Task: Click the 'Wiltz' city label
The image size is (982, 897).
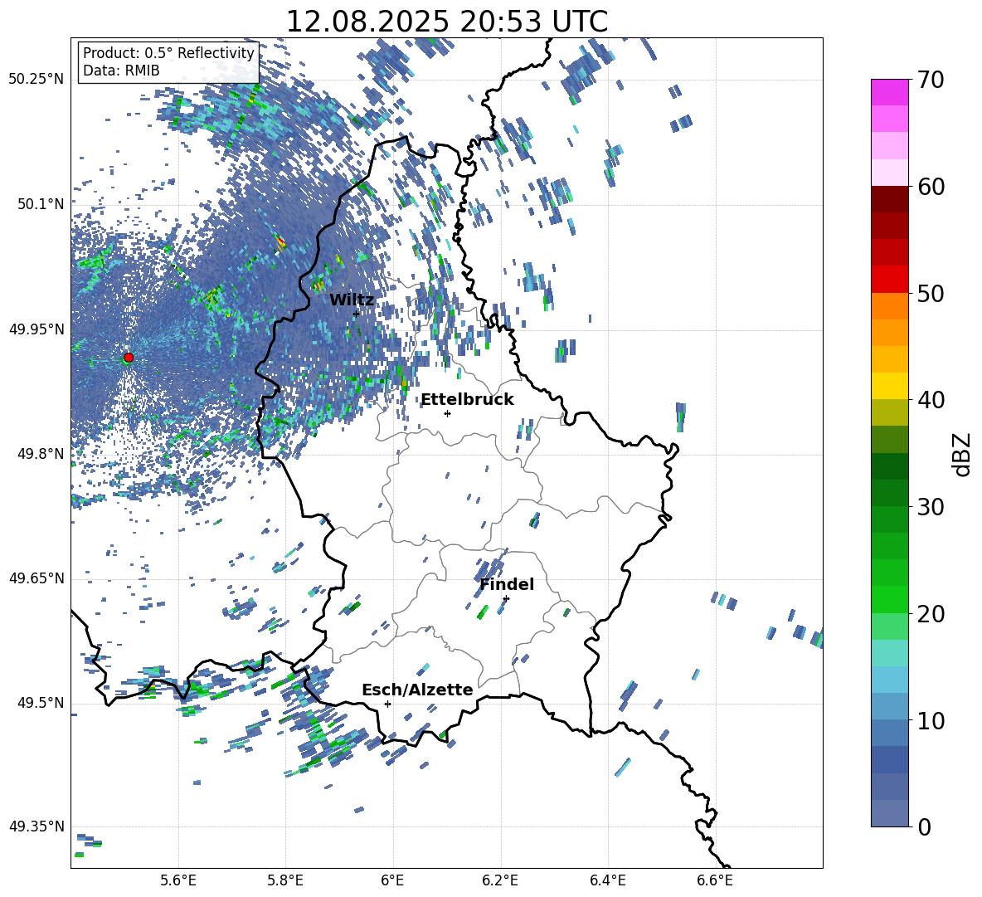Action: (x=352, y=300)
